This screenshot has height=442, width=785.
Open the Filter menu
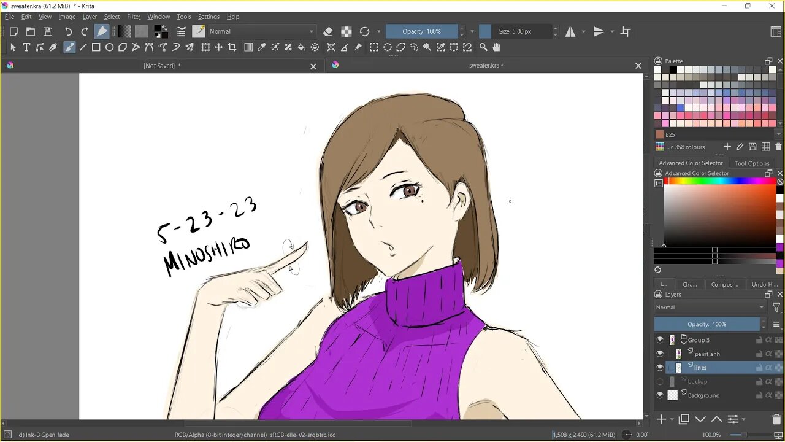[134, 17]
